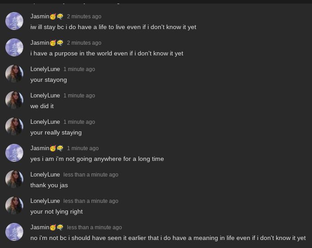This screenshot has height=248, width=312.
Task: Click "2 minutes ago" timestamp above "i have a purpose"
Action: pyautogui.click(x=84, y=43)
